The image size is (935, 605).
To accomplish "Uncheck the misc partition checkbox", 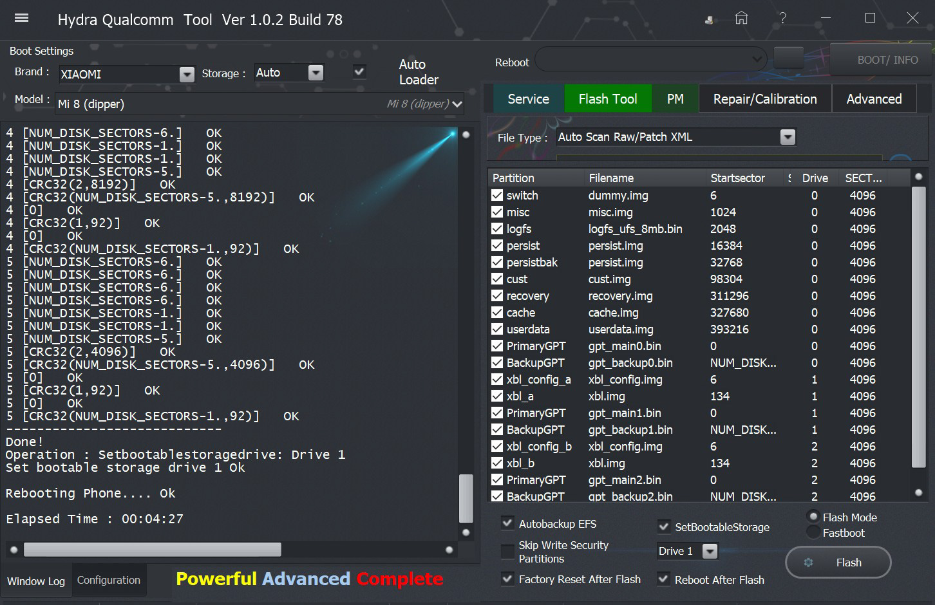I will [x=497, y=212].
